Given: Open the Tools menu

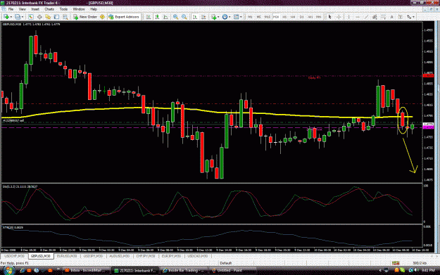Looking at the screenshot, I should point(63,9).
